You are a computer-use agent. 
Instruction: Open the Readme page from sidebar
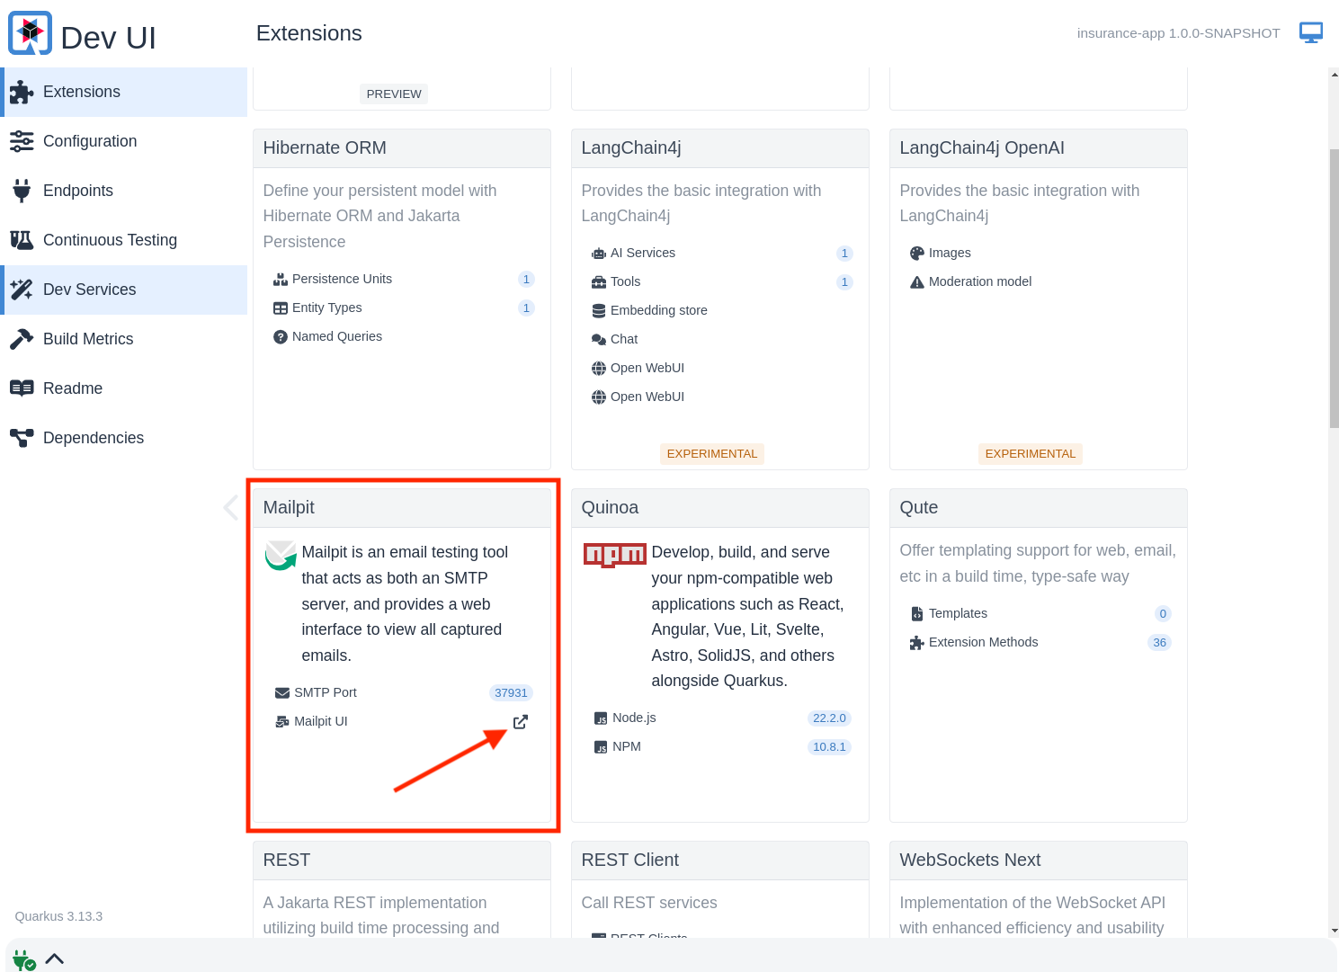[73, 388]
